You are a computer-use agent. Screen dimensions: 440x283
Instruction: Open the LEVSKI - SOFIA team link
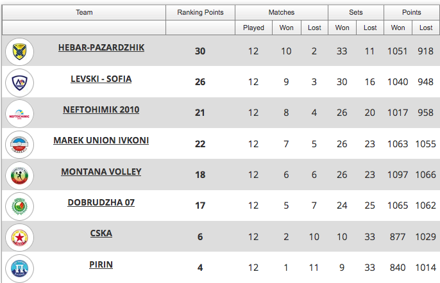coord(101,79)
